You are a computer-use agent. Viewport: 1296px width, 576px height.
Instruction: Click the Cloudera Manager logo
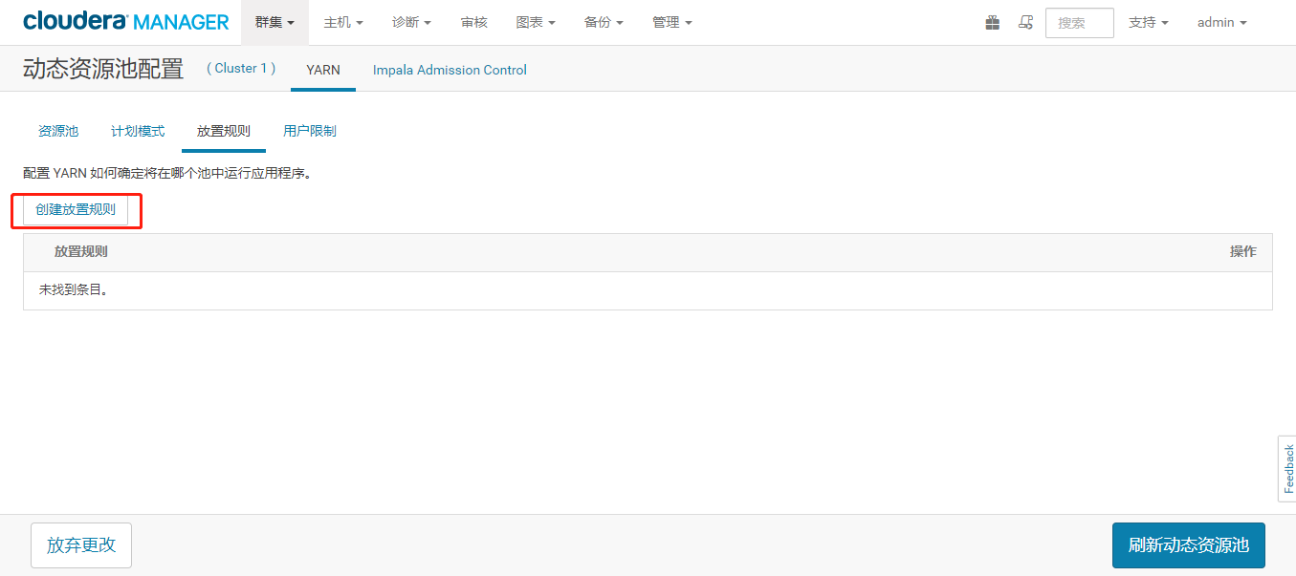[x=126, y=22]
